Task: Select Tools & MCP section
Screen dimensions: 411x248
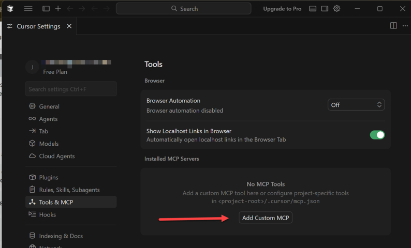Action: [71, 202]
